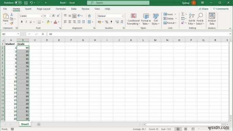Collapse the ribbon with chevron
Screen dimensions: 233x131
point(230,28)
